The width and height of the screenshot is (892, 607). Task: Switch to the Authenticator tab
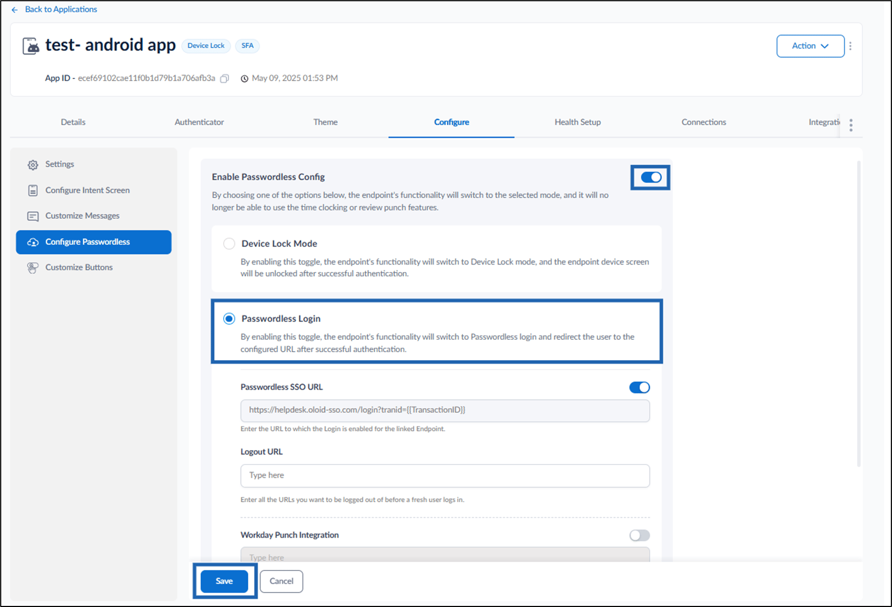199,122
